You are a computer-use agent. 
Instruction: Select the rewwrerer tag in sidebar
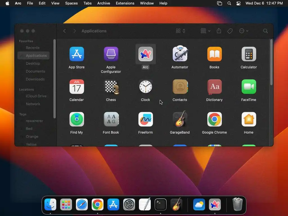pos(33,121)
